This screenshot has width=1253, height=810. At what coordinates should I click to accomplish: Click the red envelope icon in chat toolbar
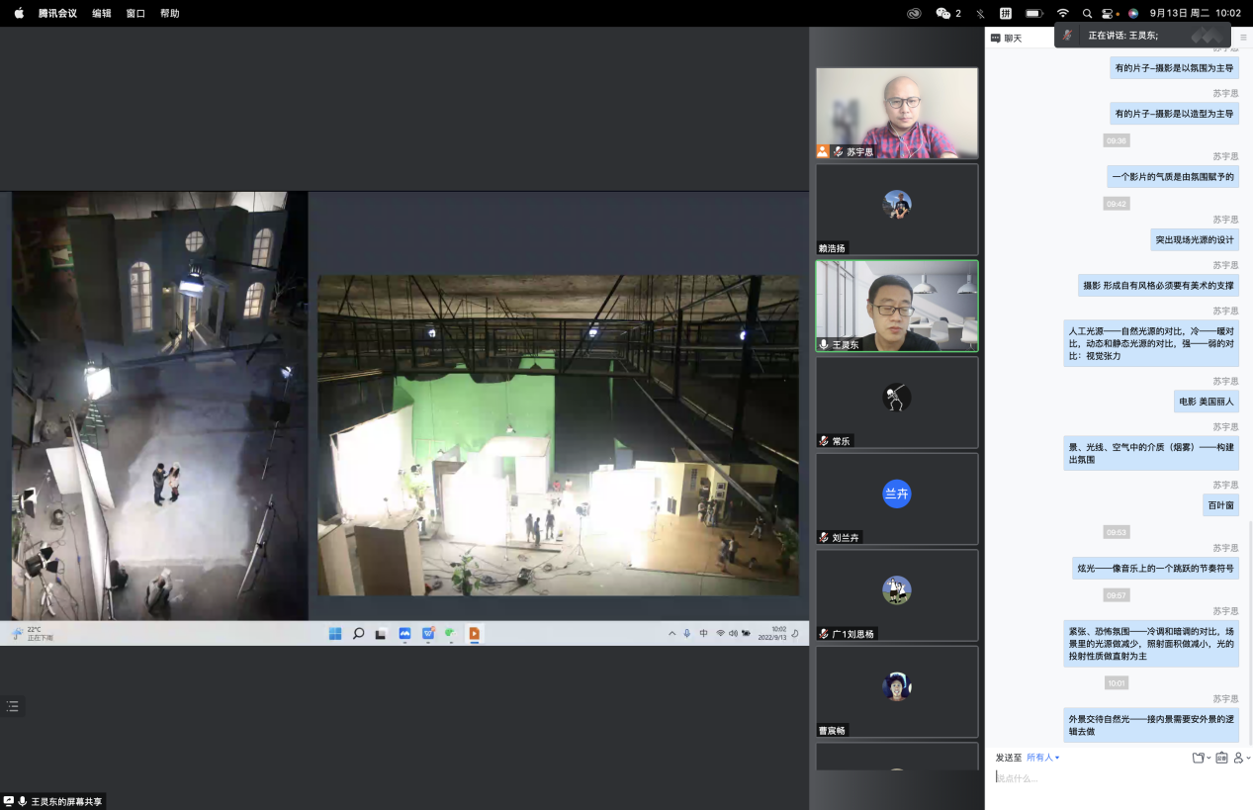pos(1221,758)
